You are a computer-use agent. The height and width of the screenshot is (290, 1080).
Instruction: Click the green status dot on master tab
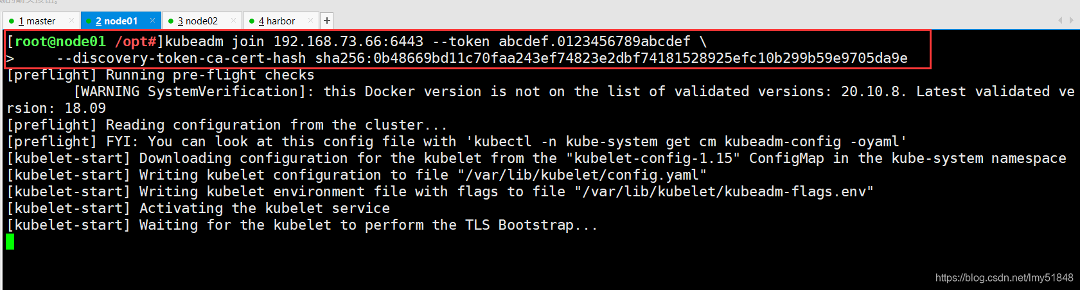point(12,21)
